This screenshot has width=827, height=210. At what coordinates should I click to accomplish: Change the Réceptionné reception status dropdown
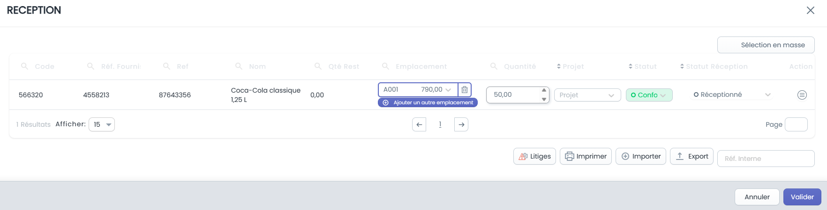click(731, 95)
